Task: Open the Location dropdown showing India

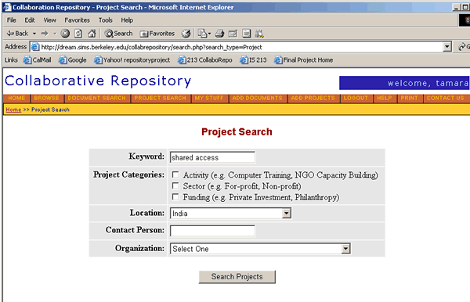Action: pos(230,214)
